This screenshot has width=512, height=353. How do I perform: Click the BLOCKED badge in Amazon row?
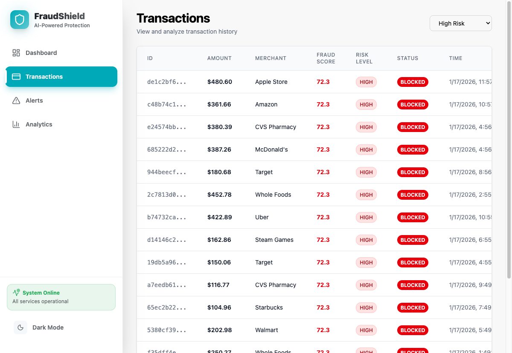pos(413,104)
